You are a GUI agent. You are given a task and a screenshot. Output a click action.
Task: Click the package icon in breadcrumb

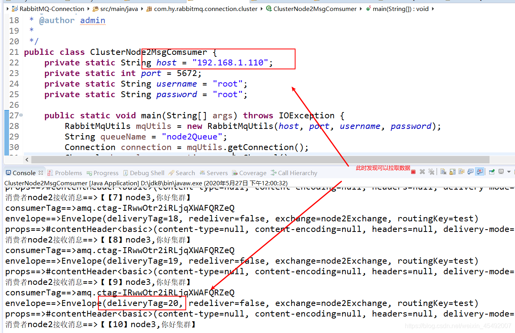[149, 9]
